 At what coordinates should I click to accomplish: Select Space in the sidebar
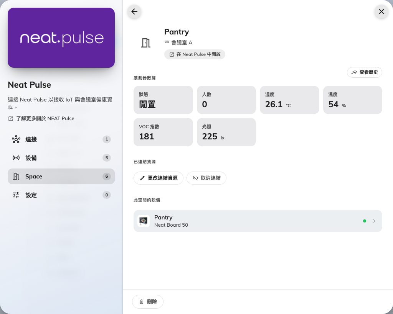[61, 177]
